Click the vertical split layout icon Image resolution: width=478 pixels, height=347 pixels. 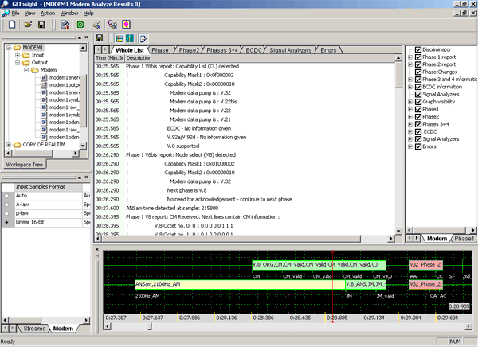[x=130, y=38]
